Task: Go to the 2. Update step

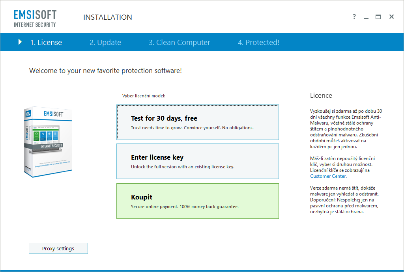Action: coord(105,43)
